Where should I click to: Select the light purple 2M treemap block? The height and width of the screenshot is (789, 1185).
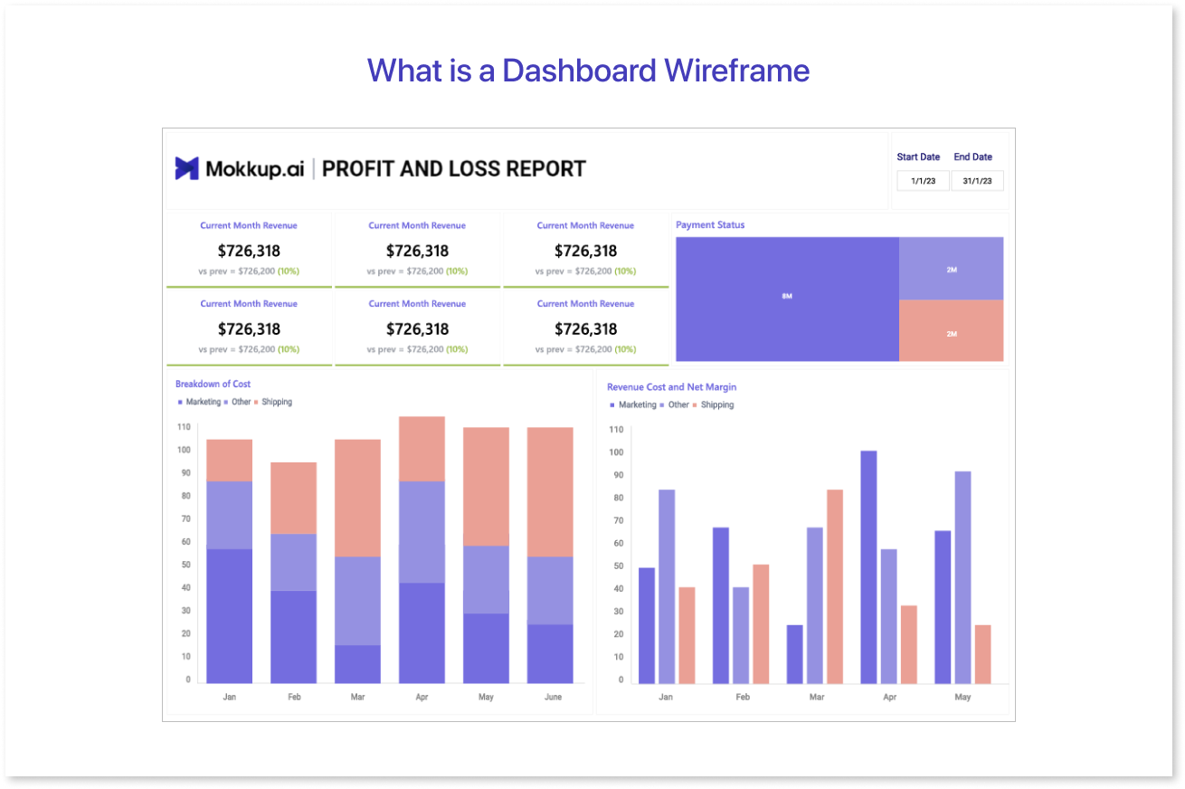[x=952, y=269]
